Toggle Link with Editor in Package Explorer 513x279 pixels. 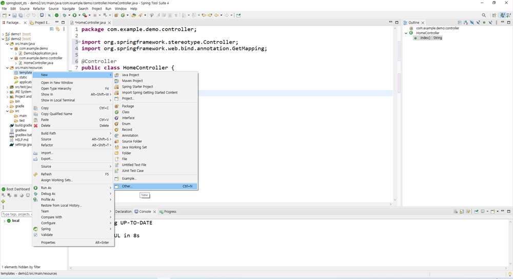click(57, 29)
